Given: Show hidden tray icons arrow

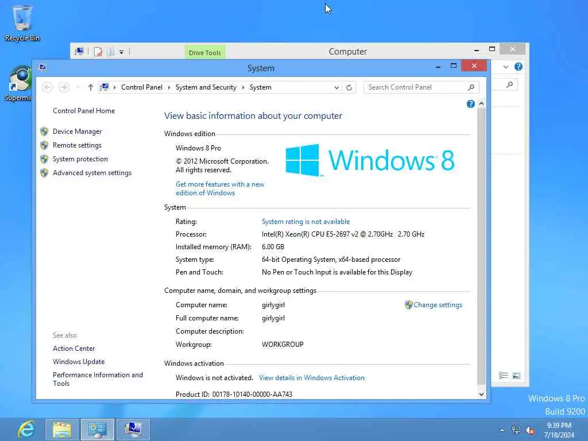Looking at the screenshot, I should tap(502, 430).
